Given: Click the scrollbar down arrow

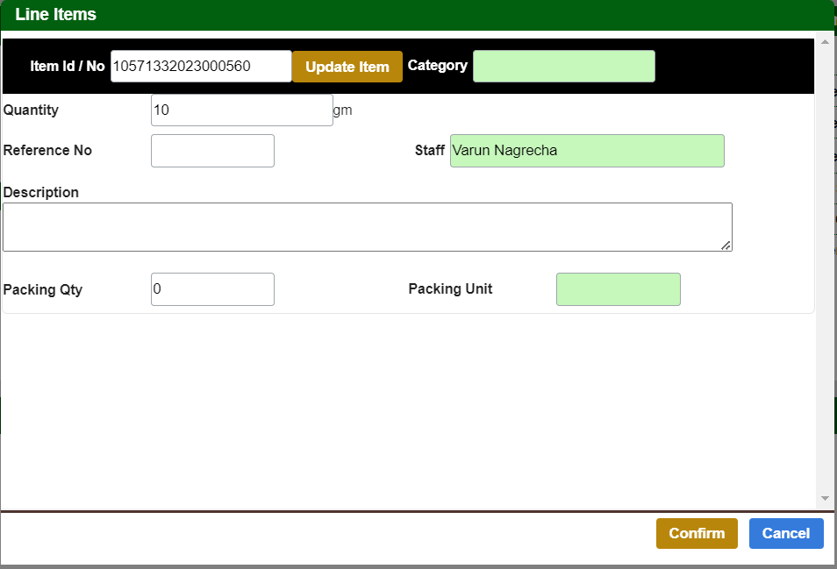Looking at the screenshot, I should coord(824,498).
